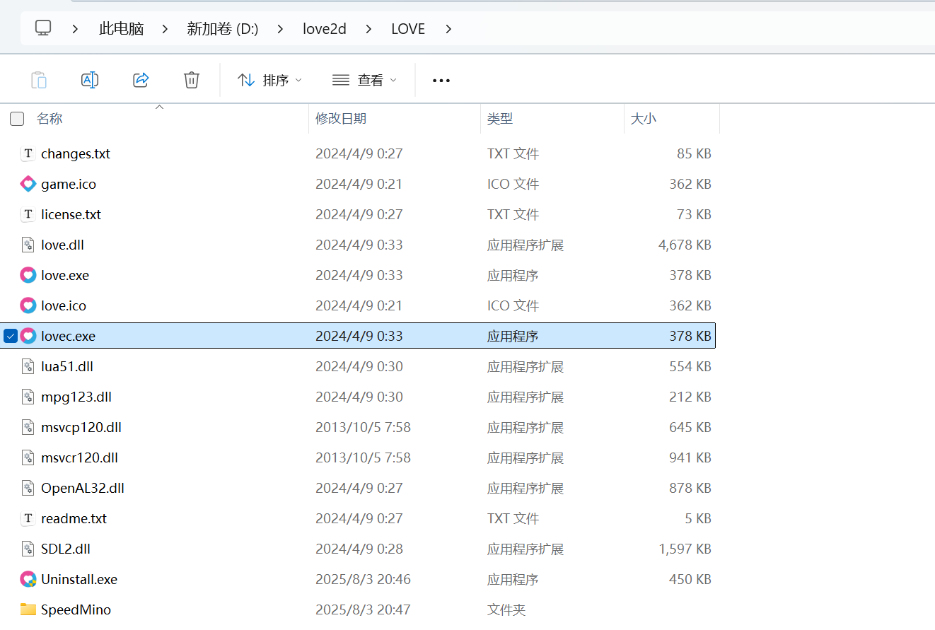This screenshot has width=935, height=630.
Task: Click the msvcp120.dll file icon
Action: click(x=28, y=427)
